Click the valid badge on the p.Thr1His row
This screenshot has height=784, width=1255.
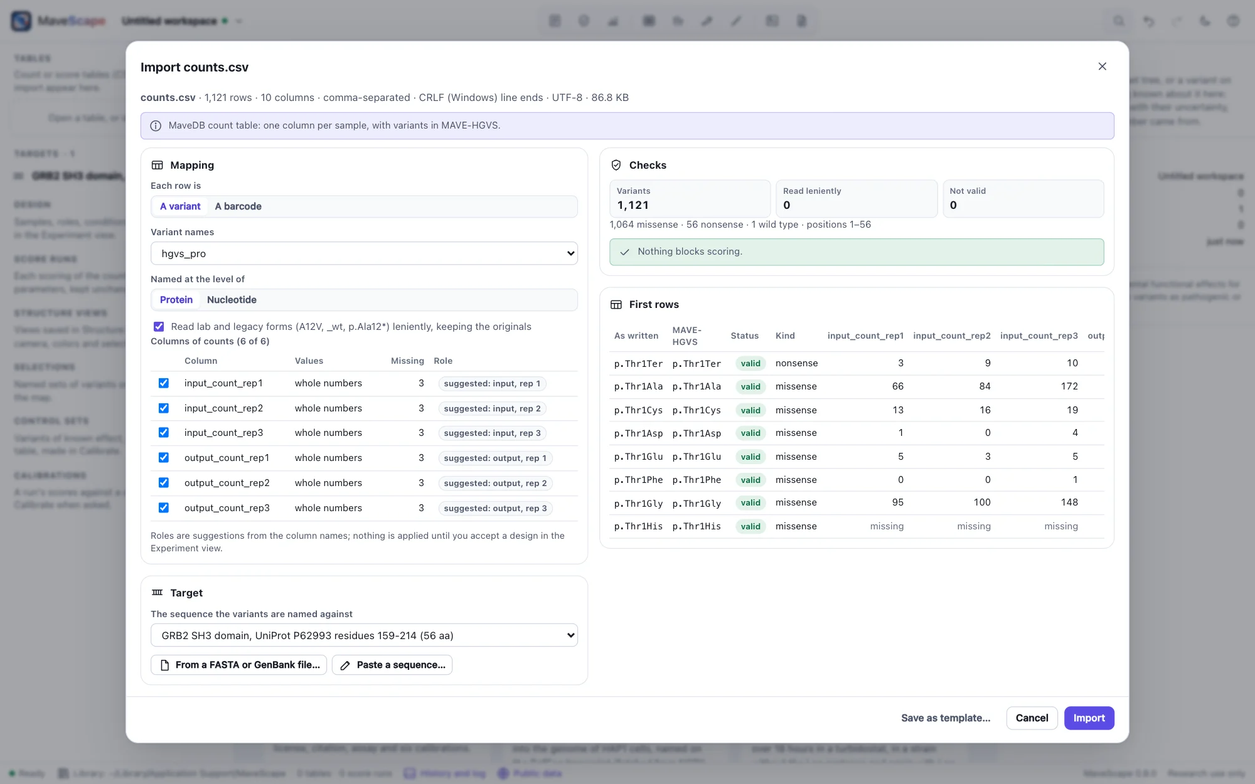click(x=750, y=526)
